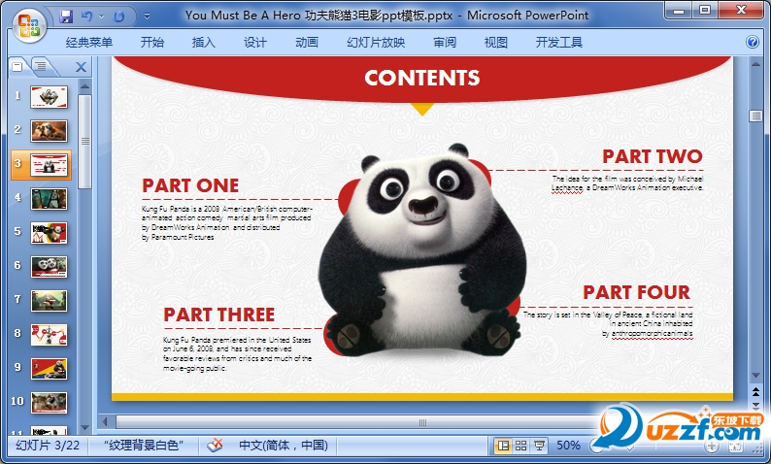Image resolution: width=771 pixels, height=464 pixels.
Task: Go to previous slide with double-up arrow
Action: pos(755,392)
